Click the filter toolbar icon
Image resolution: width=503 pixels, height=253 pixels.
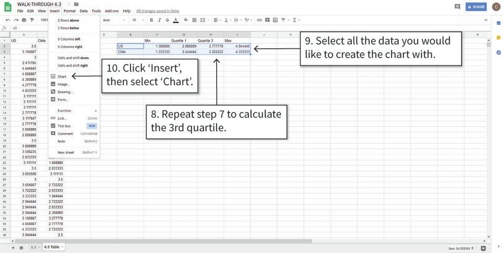pyautogui.click(x=284, y=20)
